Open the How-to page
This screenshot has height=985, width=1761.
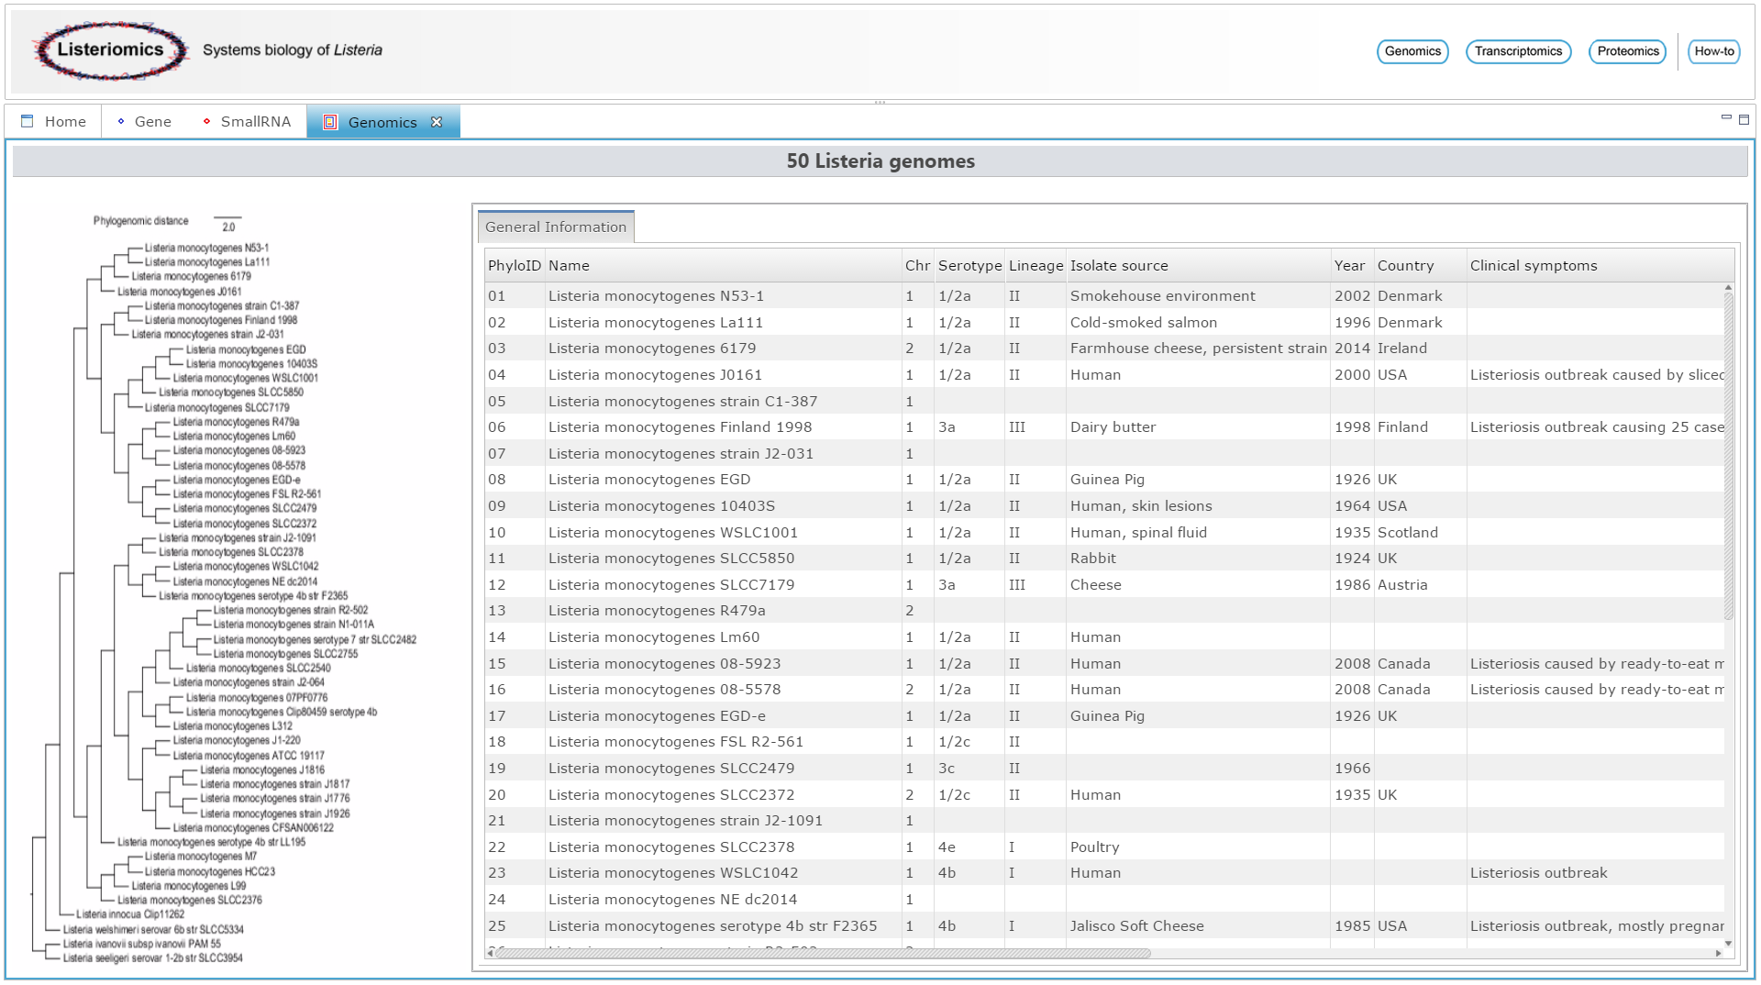pyautogui.click(x=1713, y=51)
